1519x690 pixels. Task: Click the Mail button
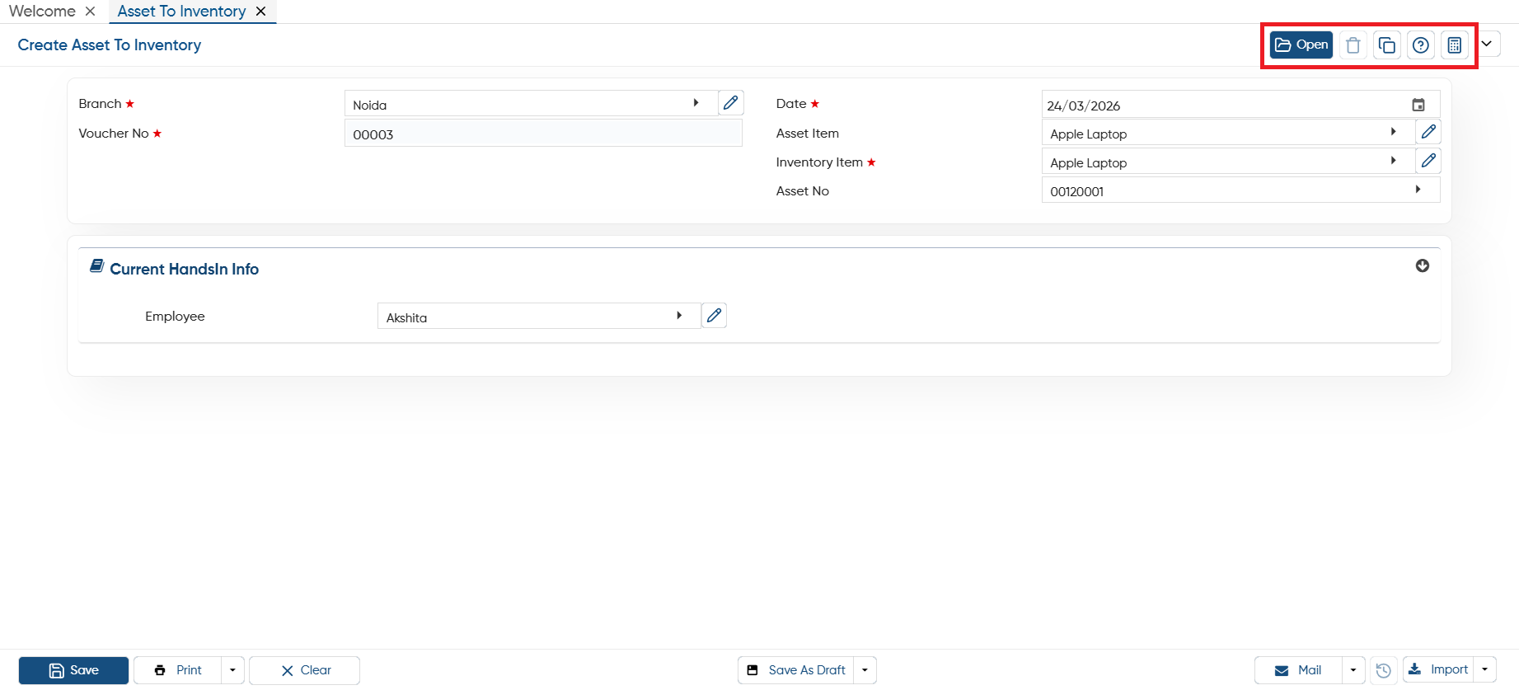1299,670
